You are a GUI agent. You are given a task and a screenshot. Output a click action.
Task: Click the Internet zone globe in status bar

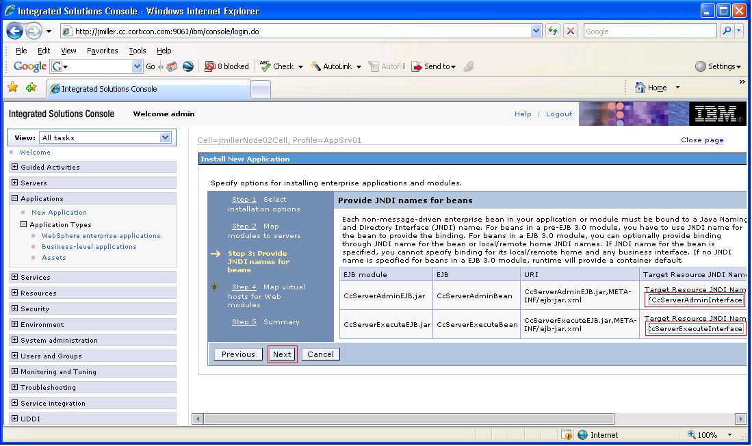coord(582,434)
